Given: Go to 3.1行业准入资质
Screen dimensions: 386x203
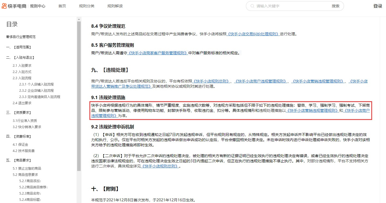Looking at the screenshot, I should [25, 121].
